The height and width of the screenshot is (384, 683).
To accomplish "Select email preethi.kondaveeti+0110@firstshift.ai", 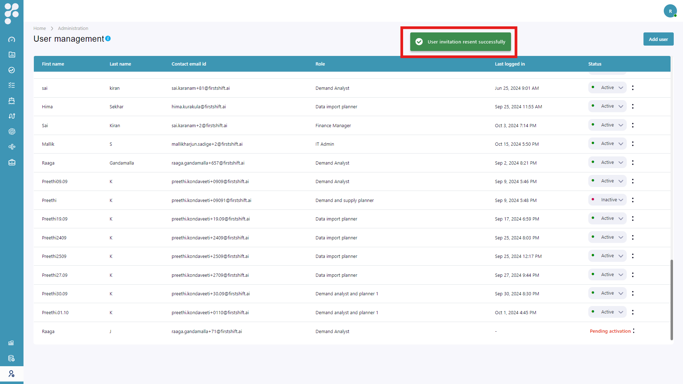I will [x=210, y=313].
